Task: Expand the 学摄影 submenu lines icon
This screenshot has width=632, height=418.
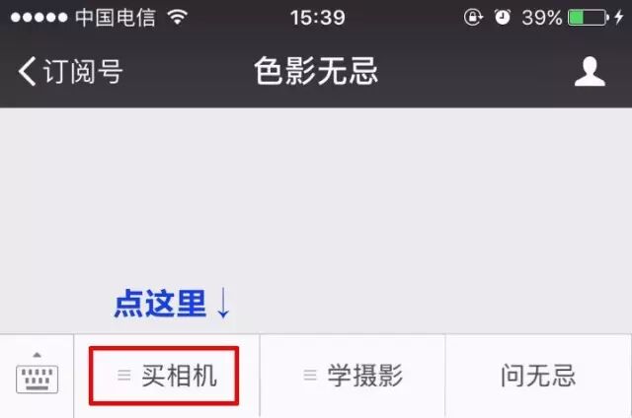Action: [310, 375]
